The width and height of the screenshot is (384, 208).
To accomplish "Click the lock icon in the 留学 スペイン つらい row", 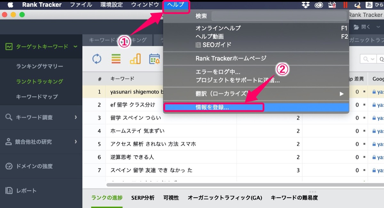I will (x=374, y=118).
